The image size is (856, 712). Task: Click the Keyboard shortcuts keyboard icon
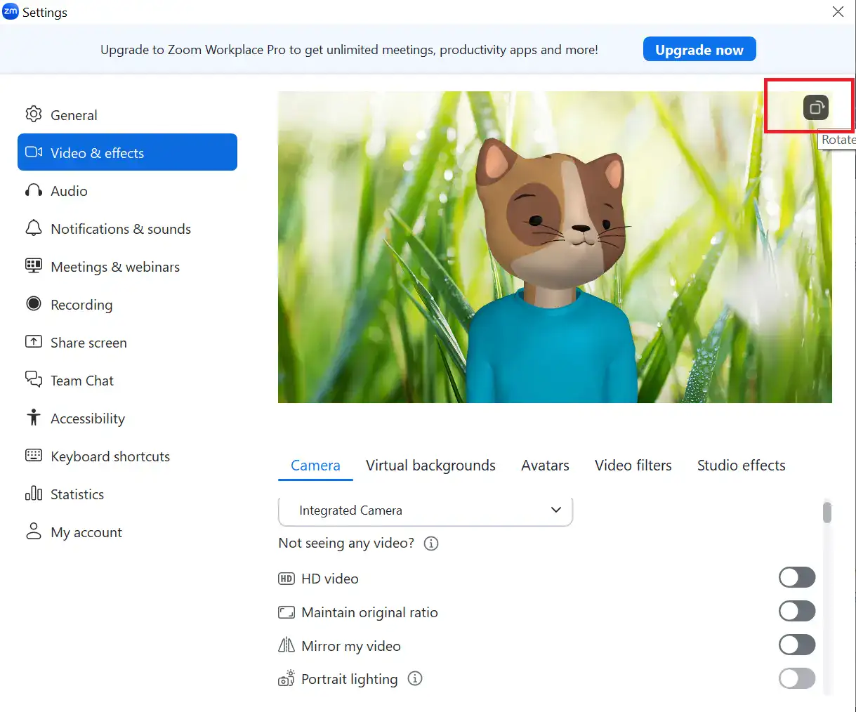click(34, 455)
